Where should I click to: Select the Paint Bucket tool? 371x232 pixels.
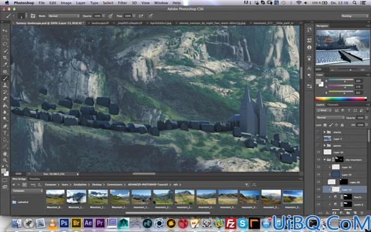5,106
